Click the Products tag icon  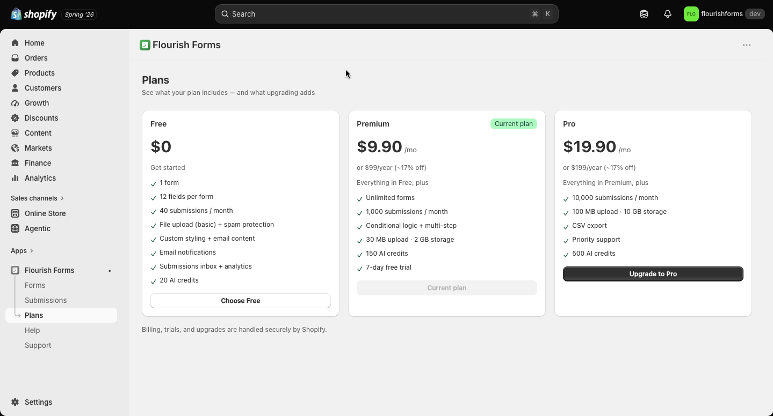tap(15, 73)
